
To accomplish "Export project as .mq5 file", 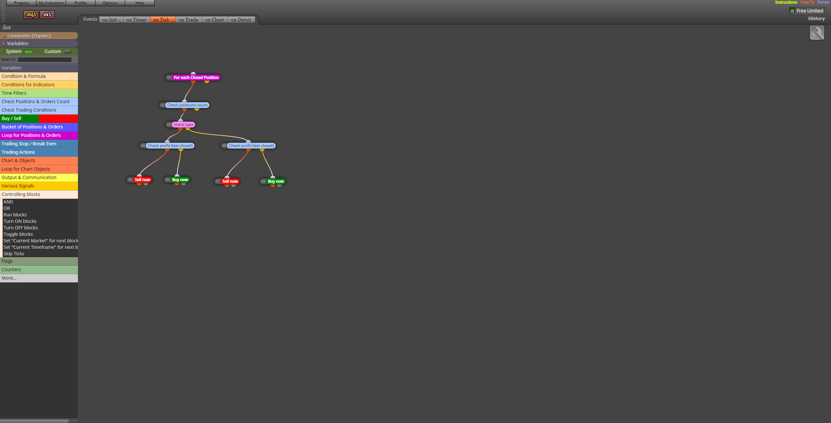I will point(31,15).
